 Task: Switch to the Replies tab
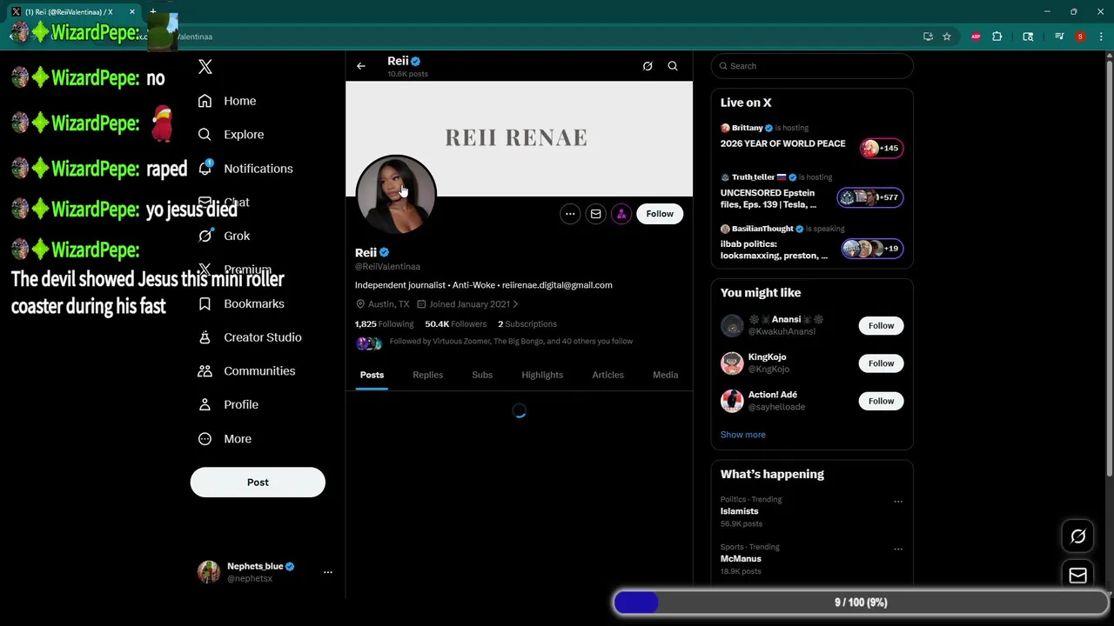click(427, 375)
